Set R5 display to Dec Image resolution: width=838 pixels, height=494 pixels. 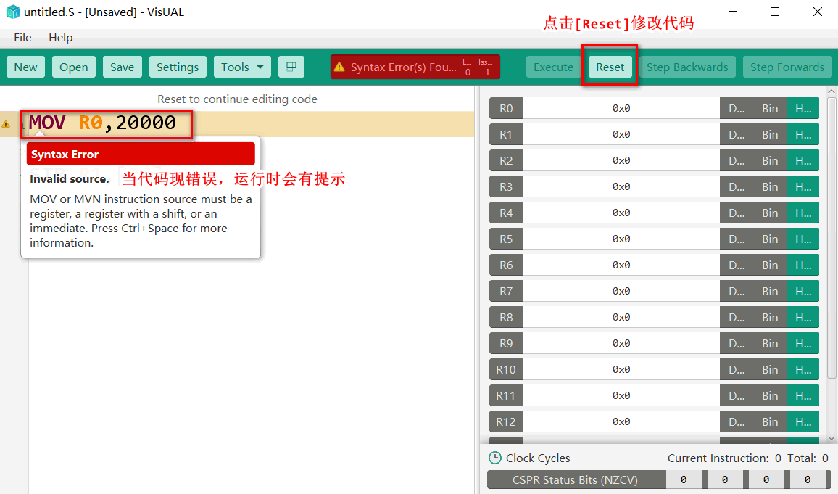pyautogui.click(x=737, y=239)
